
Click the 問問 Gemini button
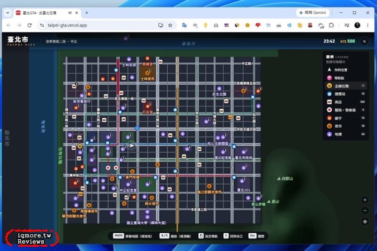tap(312, 13)
